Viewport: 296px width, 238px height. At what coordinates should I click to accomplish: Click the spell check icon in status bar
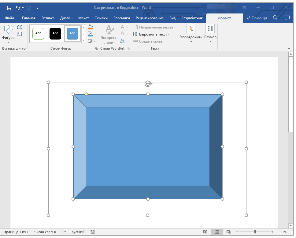point(64,232)
